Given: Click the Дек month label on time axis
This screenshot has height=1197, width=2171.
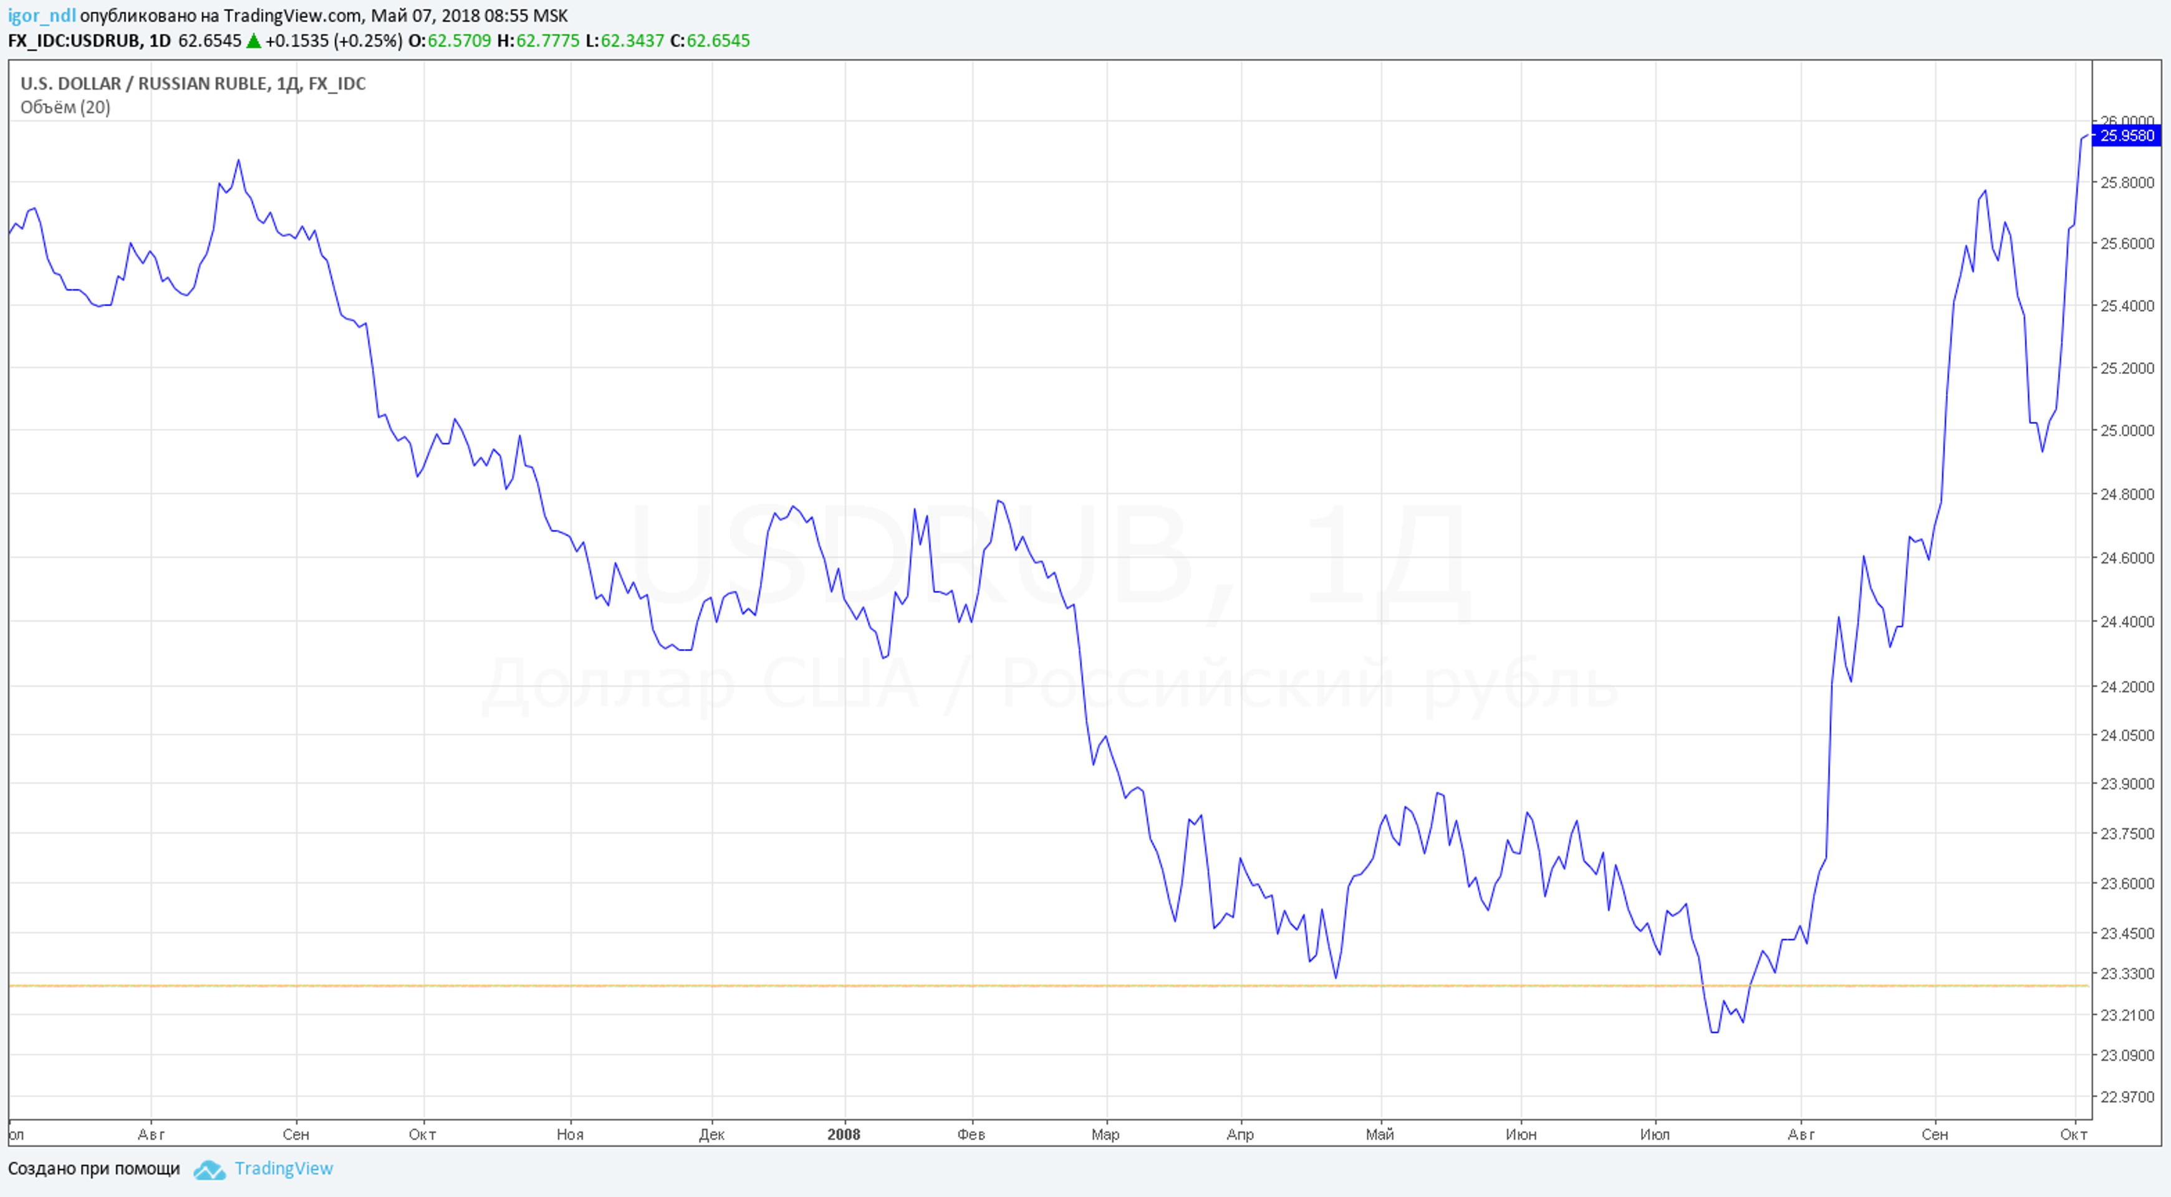Looking at the screenshot, I should click(x=711, y=1135).
